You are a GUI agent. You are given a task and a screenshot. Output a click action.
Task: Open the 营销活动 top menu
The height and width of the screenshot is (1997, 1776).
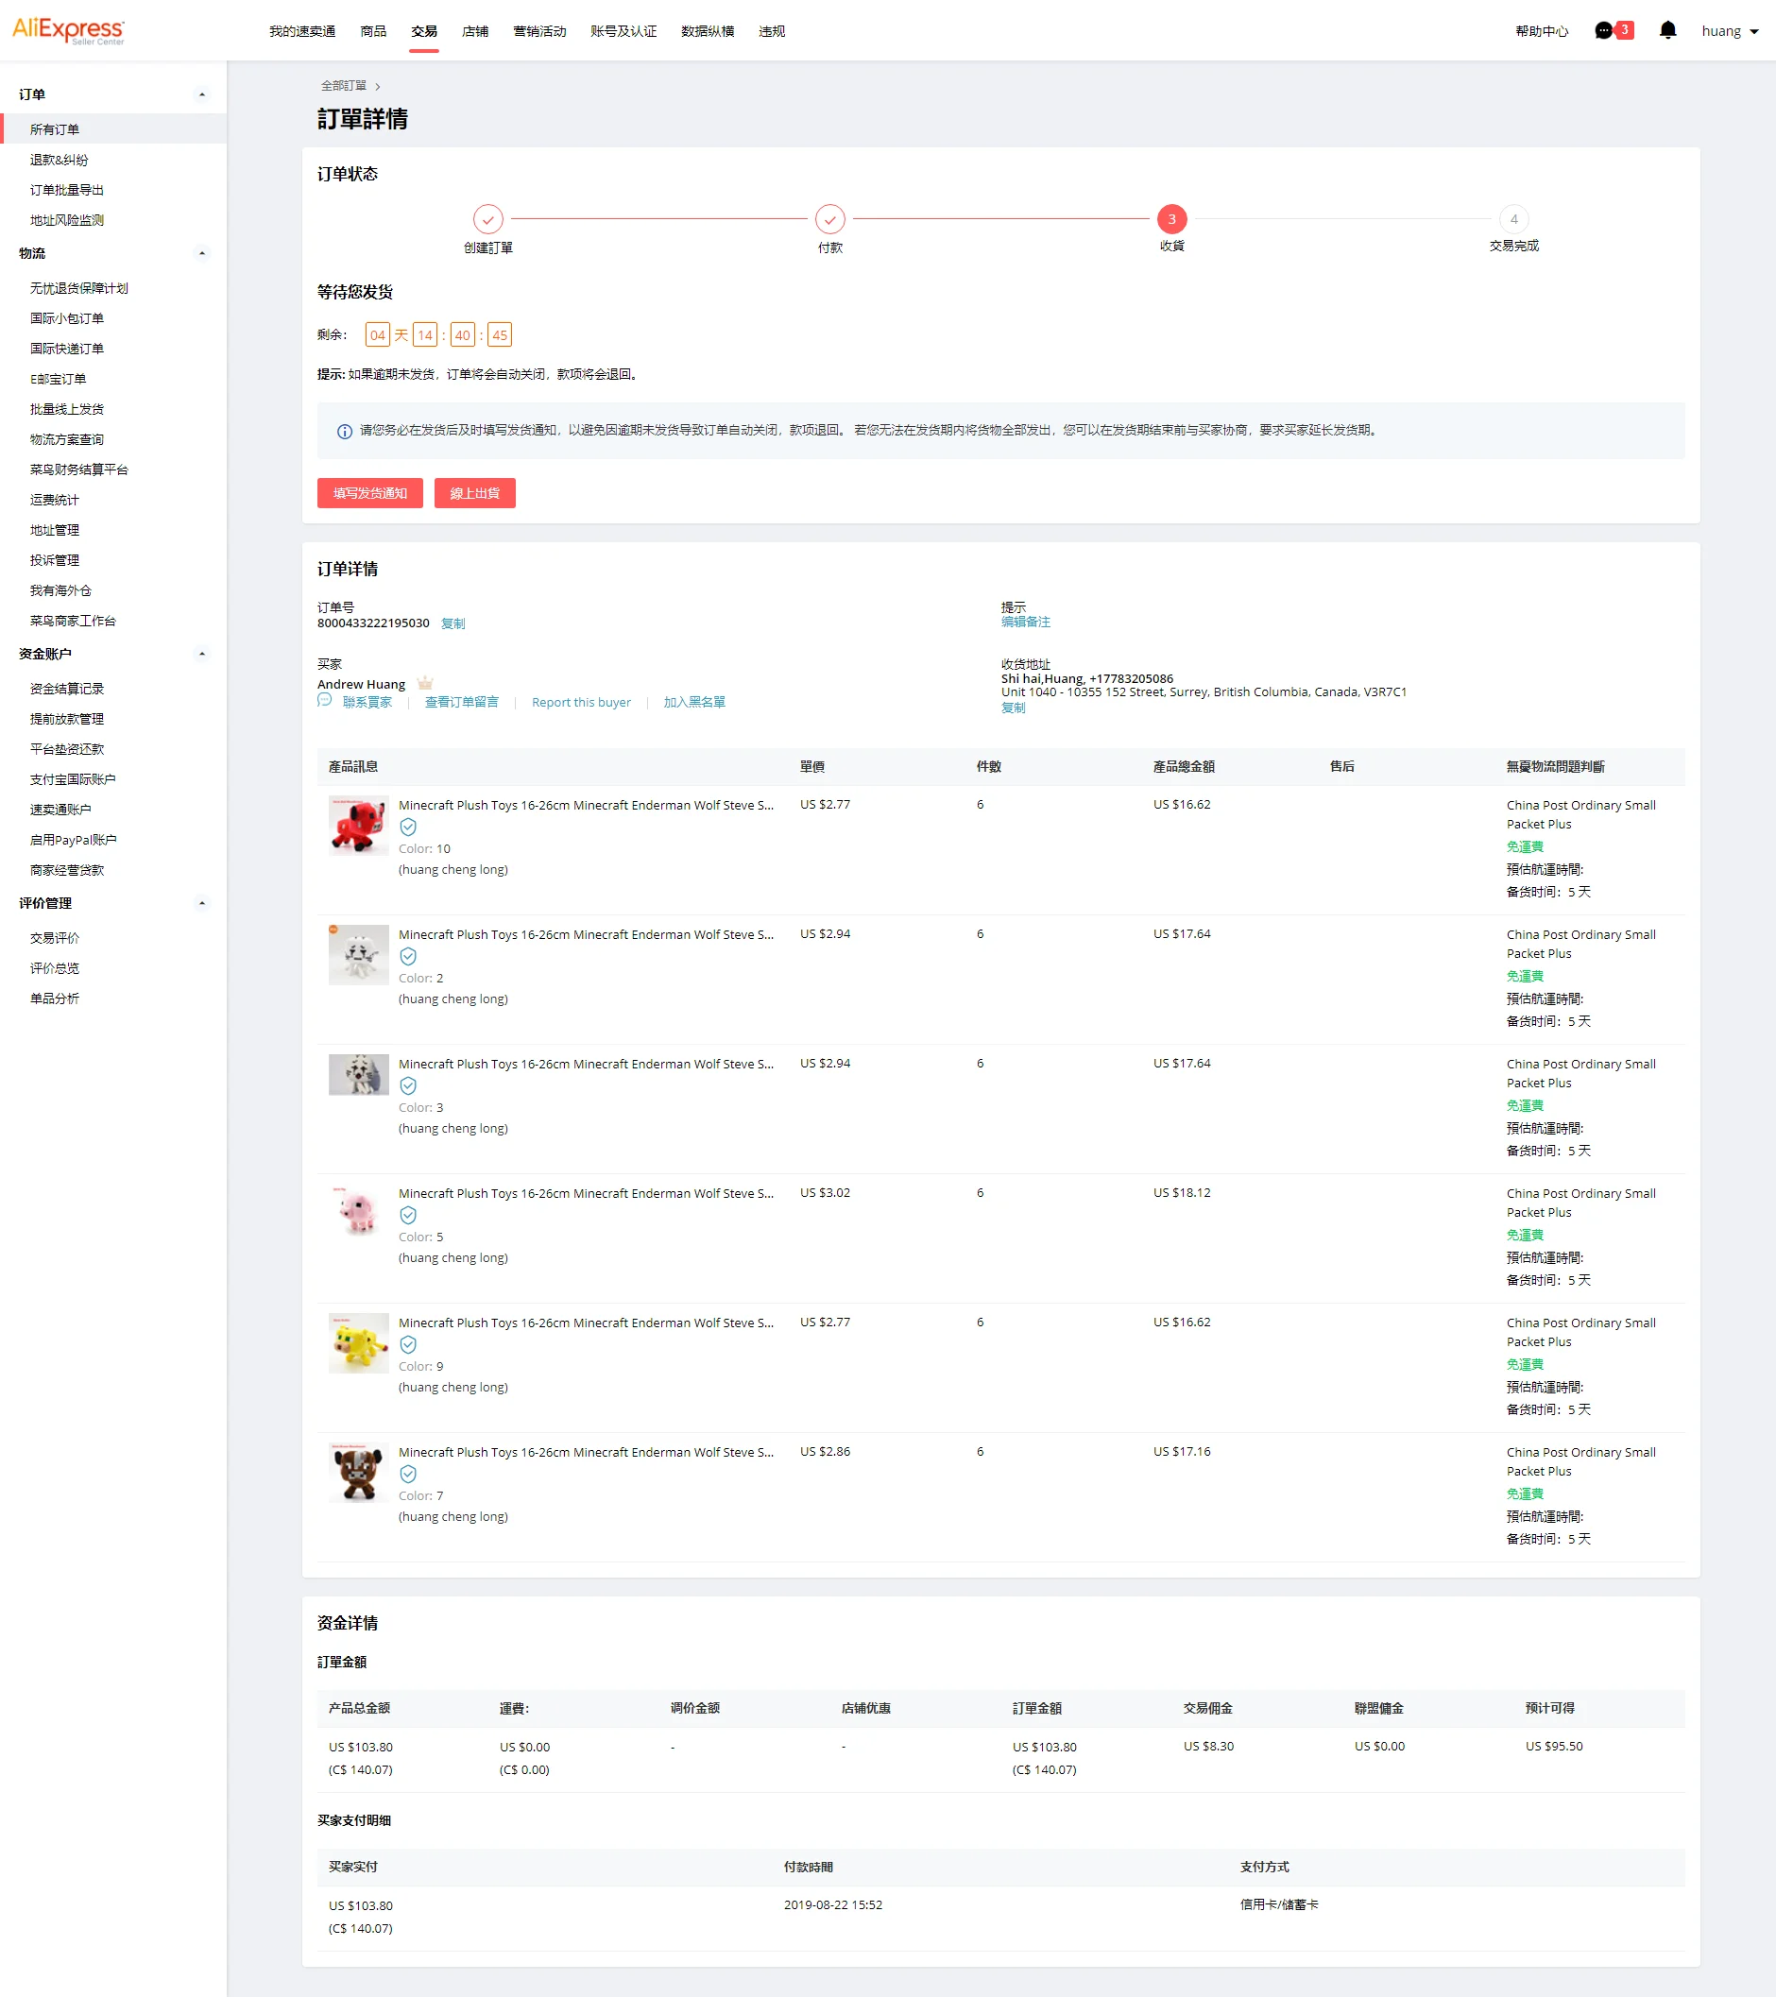pos(539,31)
